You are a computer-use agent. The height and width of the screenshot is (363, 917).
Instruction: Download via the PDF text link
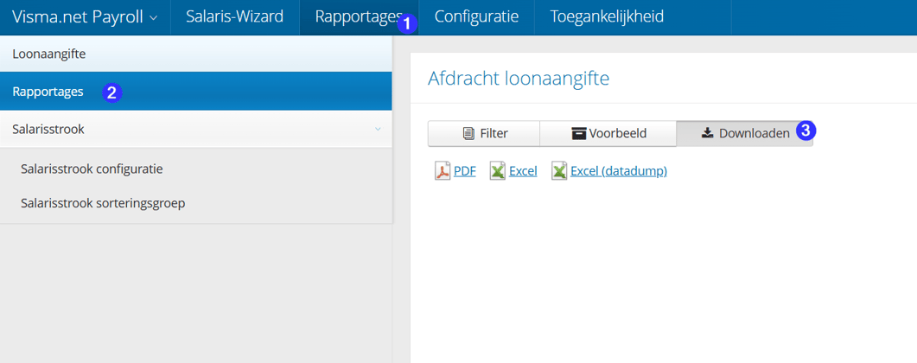[465, 171]
